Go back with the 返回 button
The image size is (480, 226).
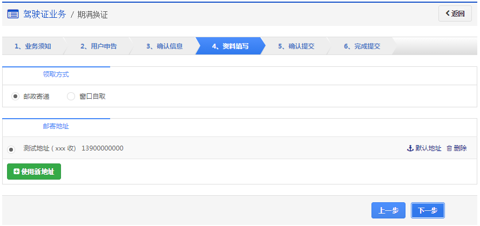coord(455,13)
